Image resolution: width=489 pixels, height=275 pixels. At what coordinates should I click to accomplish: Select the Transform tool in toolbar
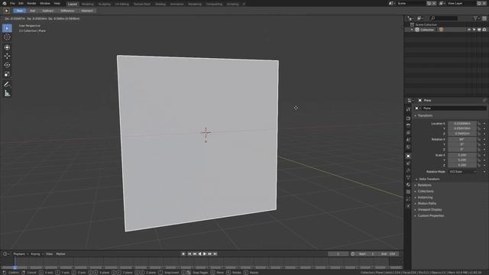click(7, 47)
